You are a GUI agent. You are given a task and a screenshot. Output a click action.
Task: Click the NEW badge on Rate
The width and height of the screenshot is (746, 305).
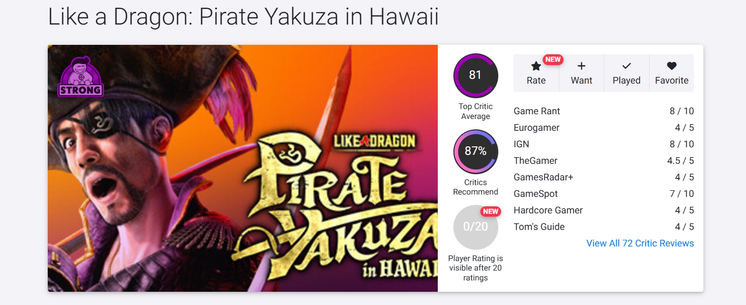553,59
